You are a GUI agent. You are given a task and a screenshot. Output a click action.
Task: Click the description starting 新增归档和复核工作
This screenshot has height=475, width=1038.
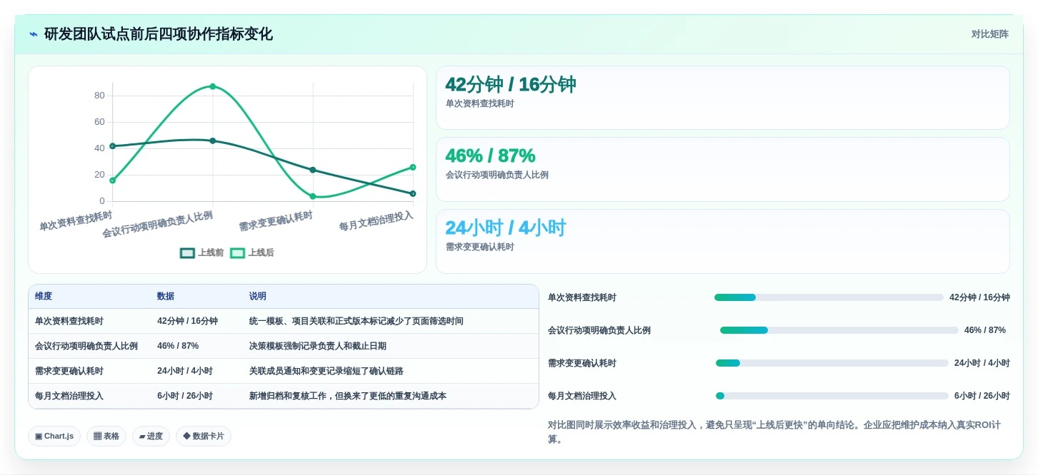[x=348, y=396]
